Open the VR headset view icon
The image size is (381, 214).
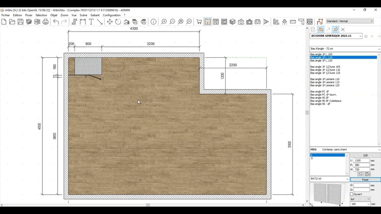pos(257,22)
